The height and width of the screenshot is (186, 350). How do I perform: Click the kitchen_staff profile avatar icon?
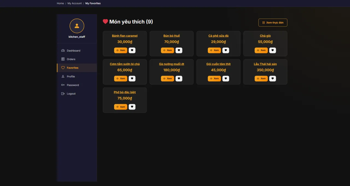(77, 26)
